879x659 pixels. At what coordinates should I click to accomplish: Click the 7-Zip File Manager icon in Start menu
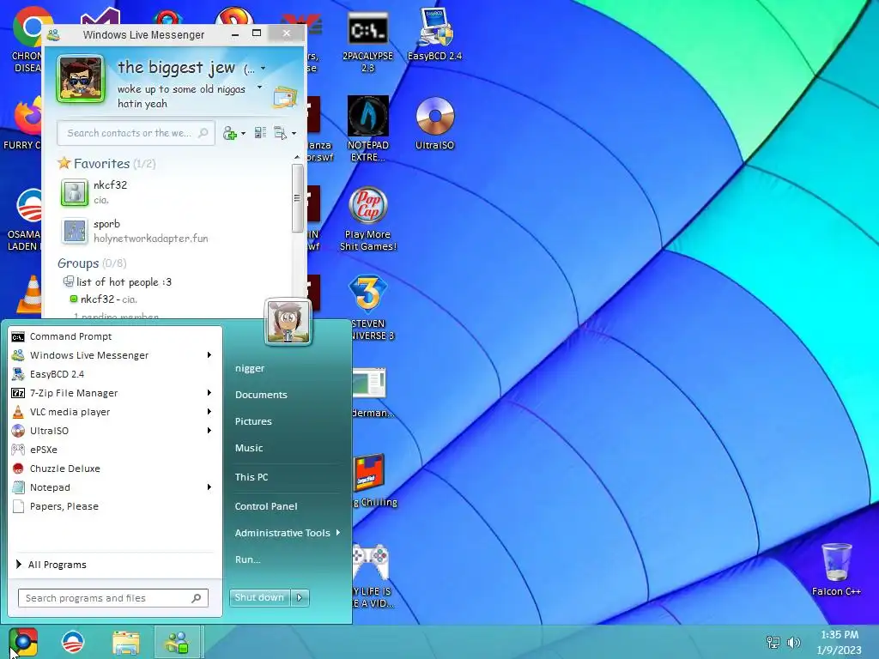point(18,393)
